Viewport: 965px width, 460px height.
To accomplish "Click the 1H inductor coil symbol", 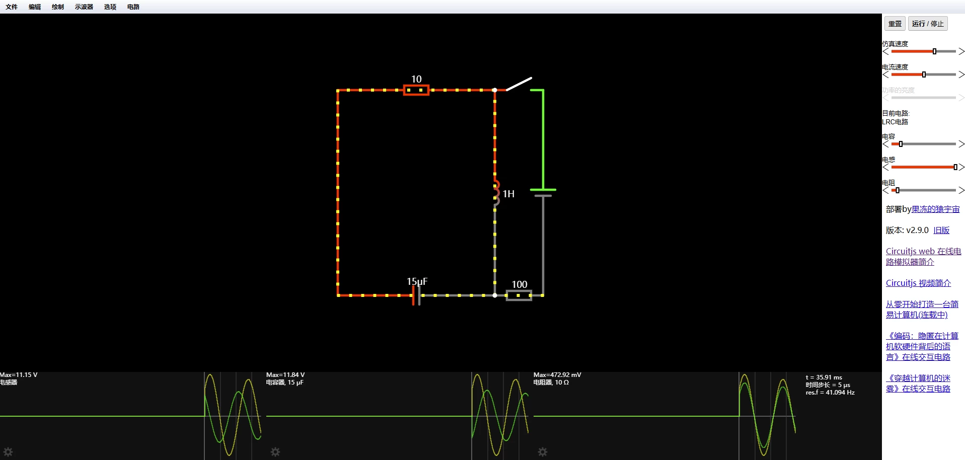I will click(x=496, y=193).
